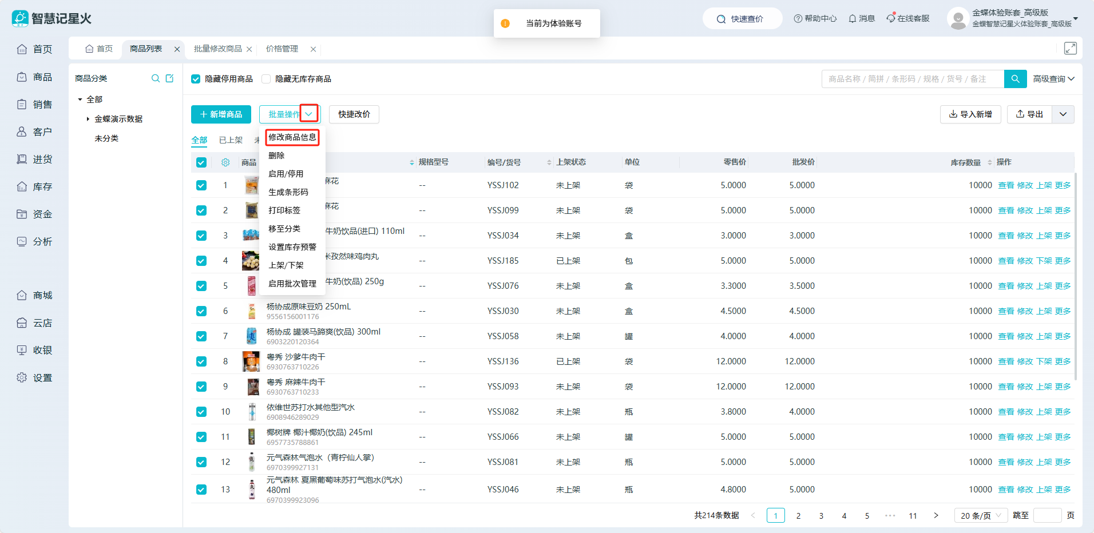Click 快捷改价 button
Screen dimensions: 1094x533
354,114
